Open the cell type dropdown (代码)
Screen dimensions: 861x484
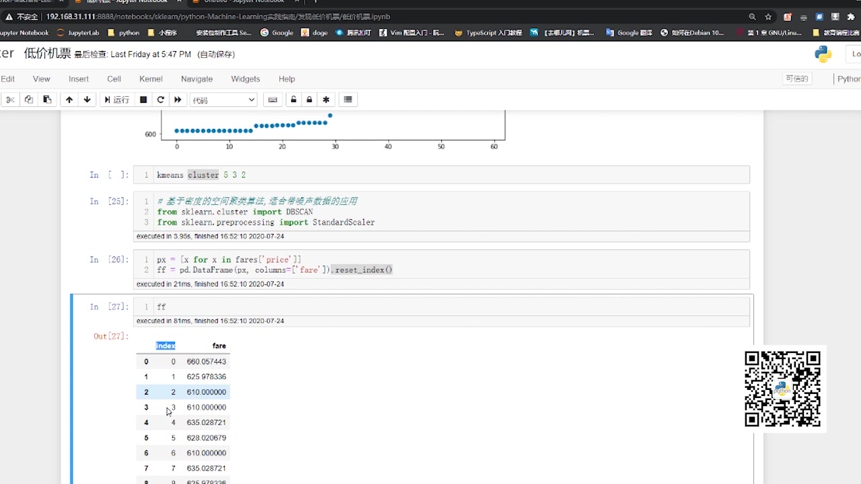click(x=223, y=100)
